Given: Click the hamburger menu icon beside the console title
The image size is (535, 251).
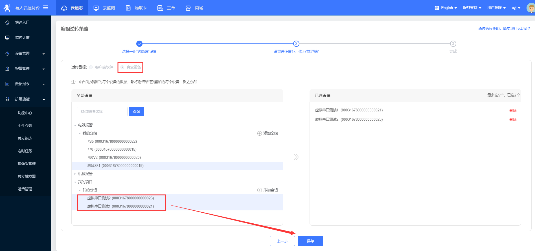Looking at the screenshot, I should pyautogui.click(x=46, y=8).
